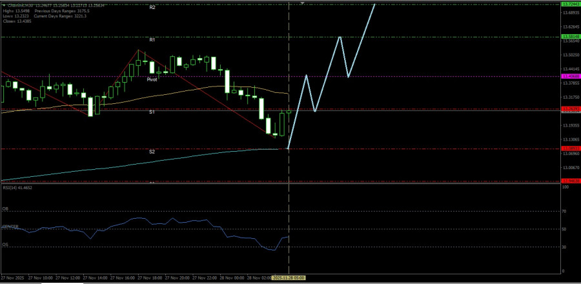Select the S1 support level label
The height and width of the screenshot is (284, 581).
152,112
